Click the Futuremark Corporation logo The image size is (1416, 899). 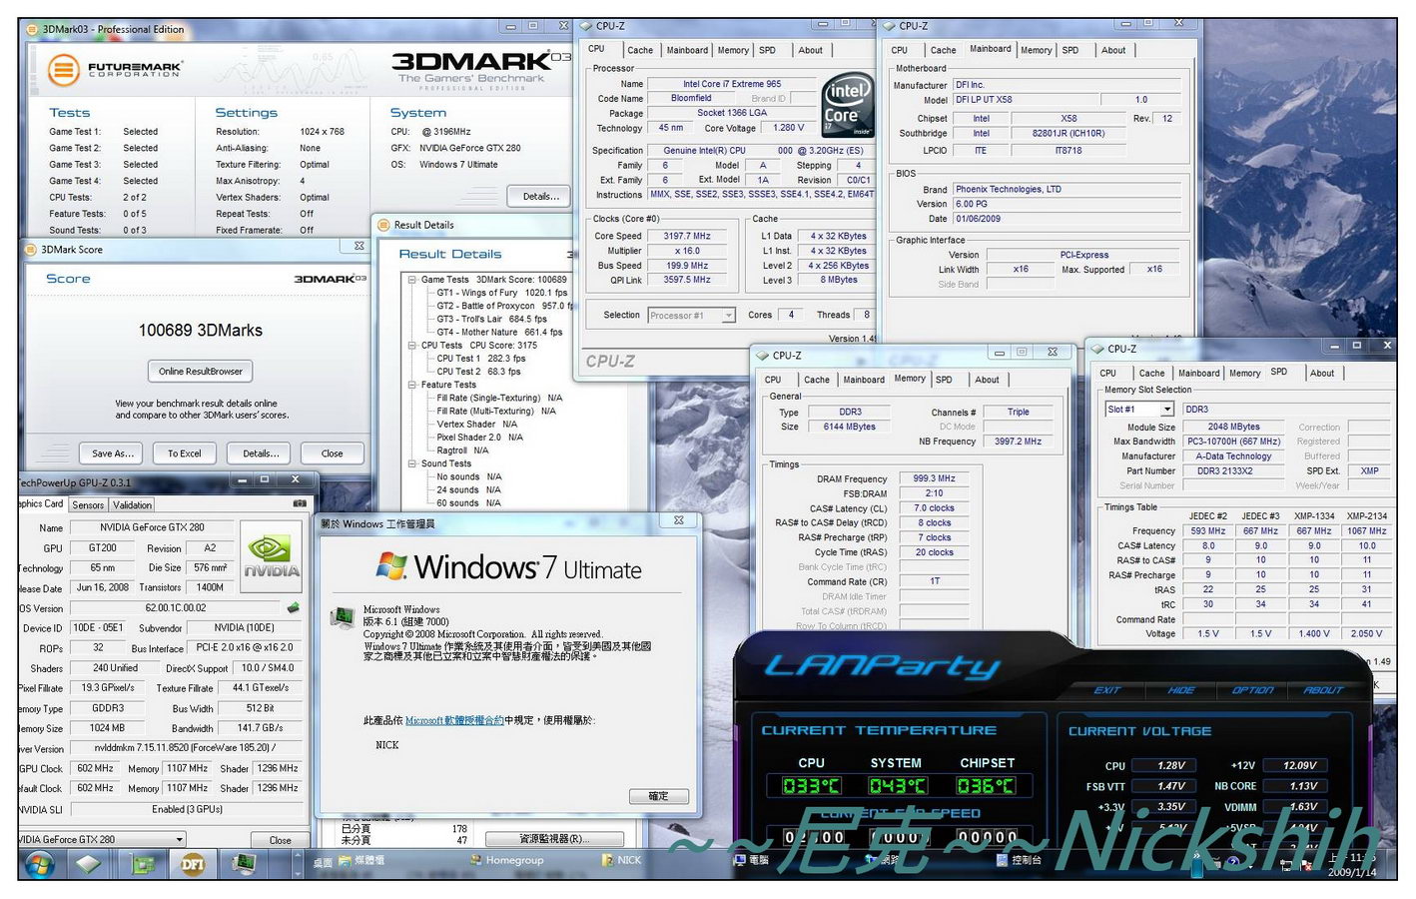tap(115, 70)
